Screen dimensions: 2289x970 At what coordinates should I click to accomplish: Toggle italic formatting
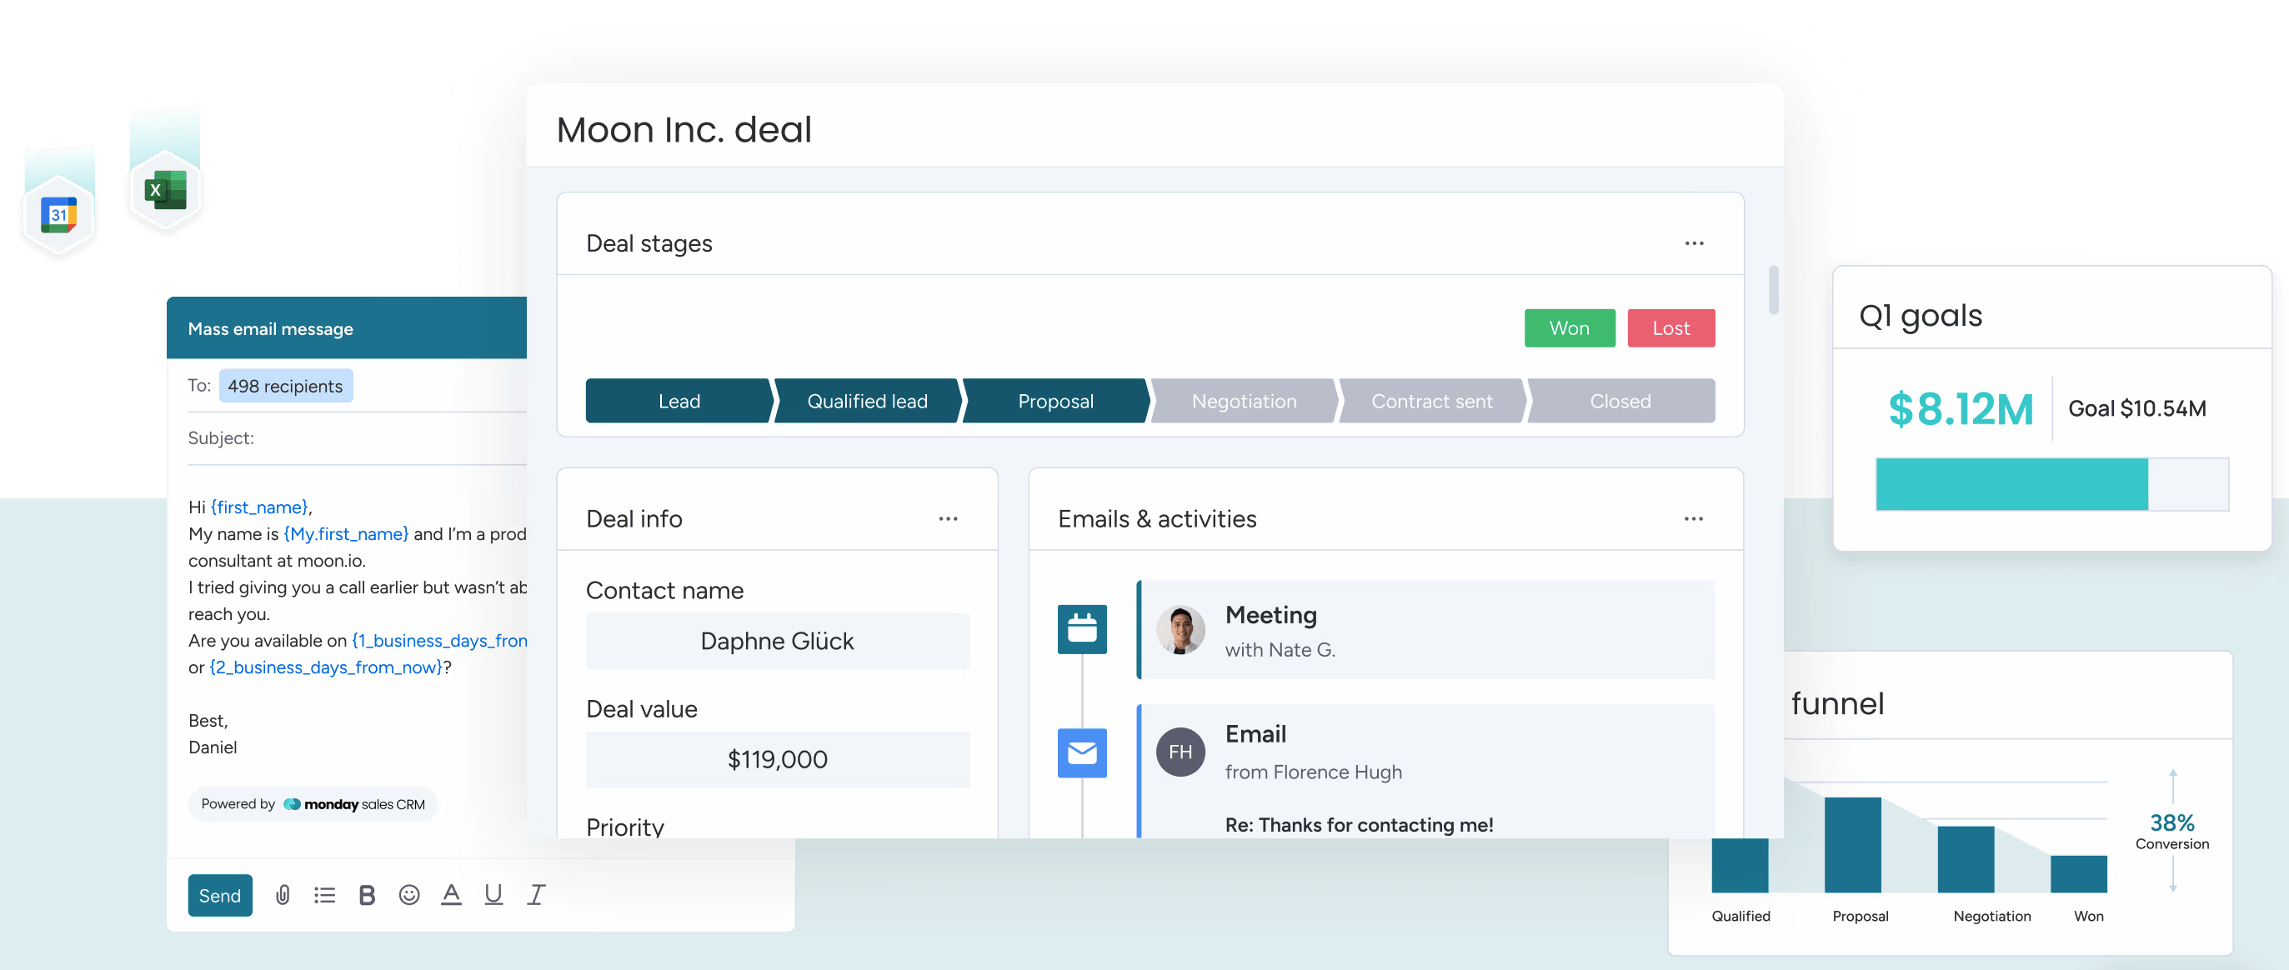[x=535, y=894]
